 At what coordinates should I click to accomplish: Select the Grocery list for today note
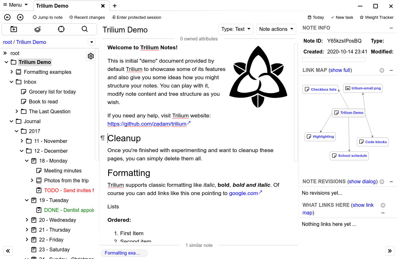click(x=52, y=92)
